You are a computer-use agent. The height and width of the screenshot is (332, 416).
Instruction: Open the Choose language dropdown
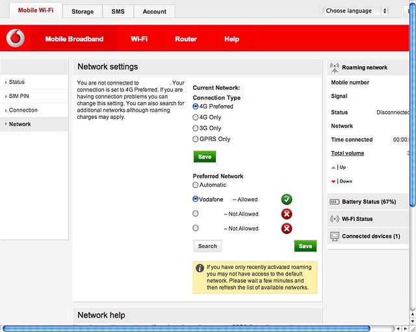click(356, 11)
